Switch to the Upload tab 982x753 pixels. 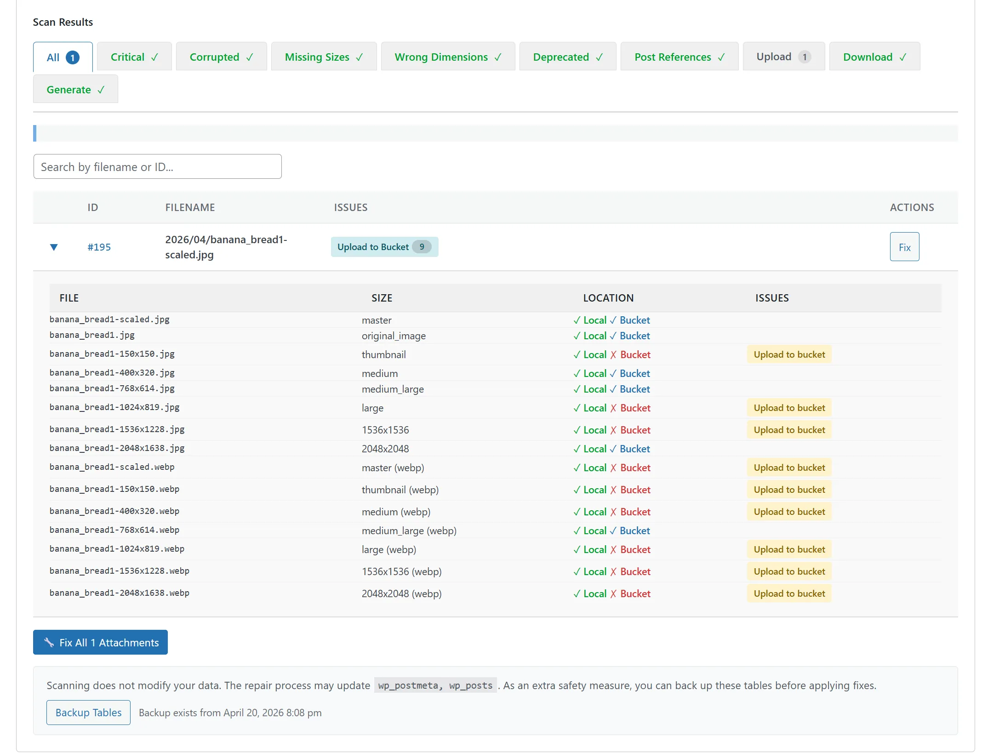pyautogui.click(x=784, y=57)
